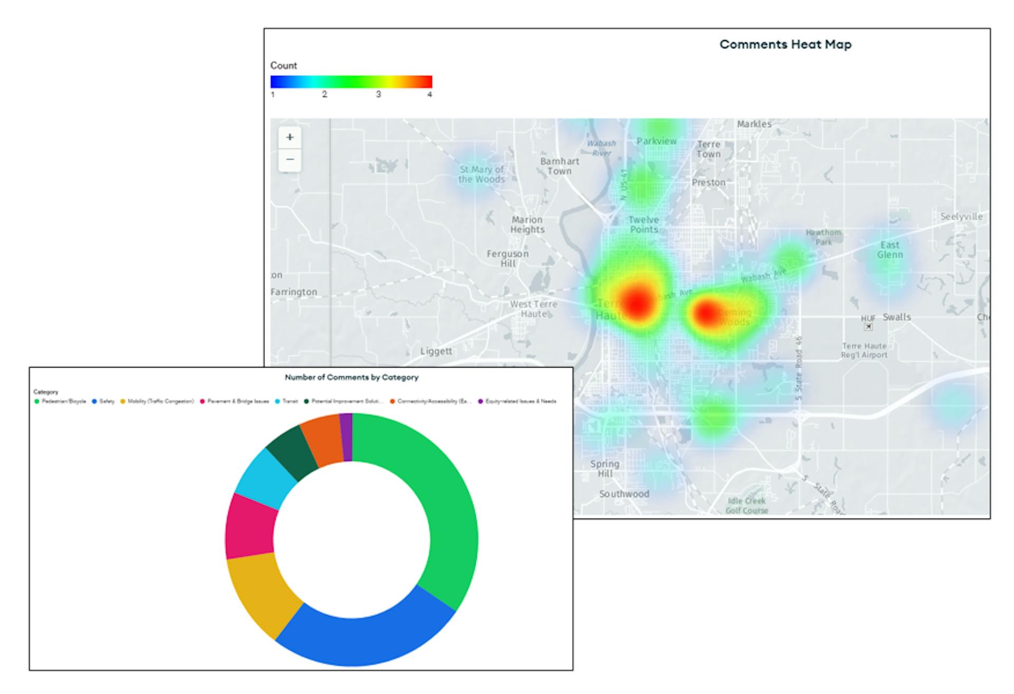Click the Markles map label
1014x694 pixels.
click(754, 124)
